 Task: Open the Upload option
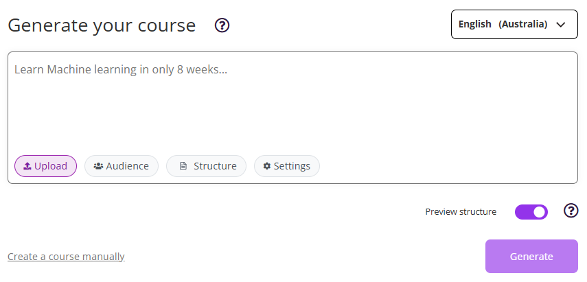click(x=45, y=166)
